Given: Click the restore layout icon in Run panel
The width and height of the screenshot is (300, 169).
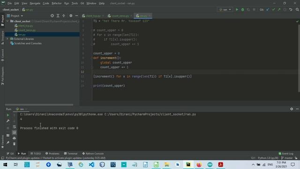Looking at the screenshot, I should click(8, 135).
